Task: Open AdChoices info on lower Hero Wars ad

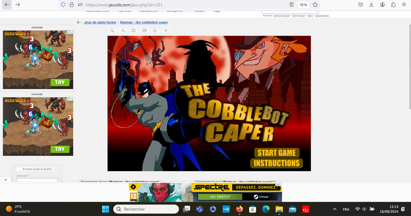Action: click(x=68, y=99)
